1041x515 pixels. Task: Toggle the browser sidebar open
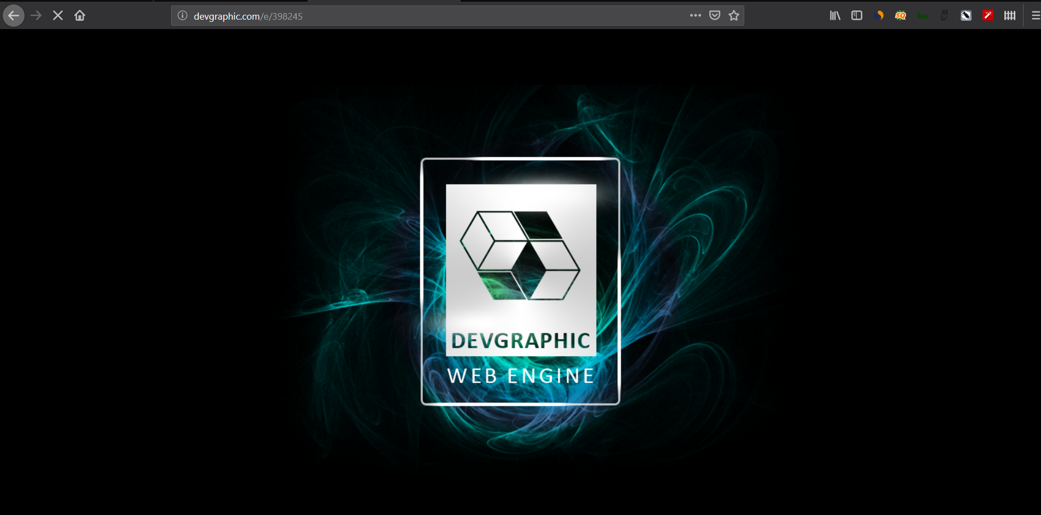(856, 15)
